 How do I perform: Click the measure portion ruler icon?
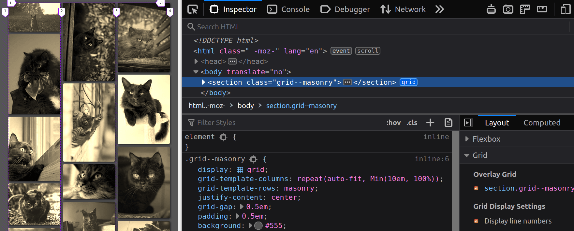tap(542, 9)
